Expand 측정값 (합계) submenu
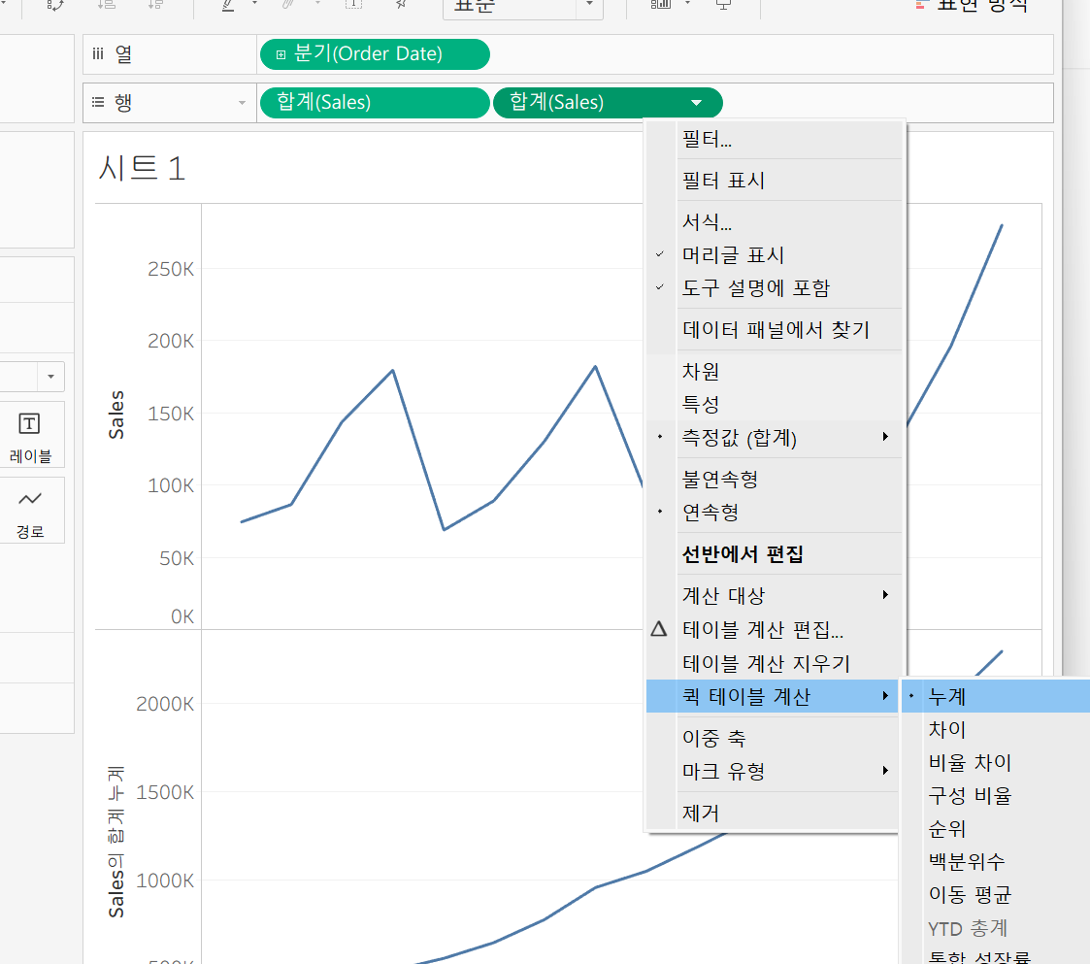 775,438
